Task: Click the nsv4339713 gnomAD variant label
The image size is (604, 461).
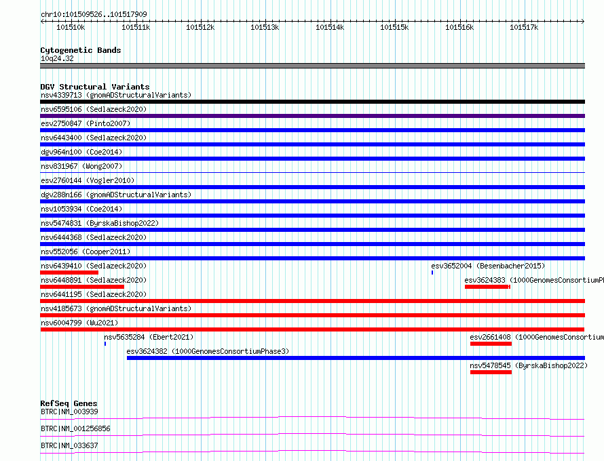Action: (x=116, y=95)
